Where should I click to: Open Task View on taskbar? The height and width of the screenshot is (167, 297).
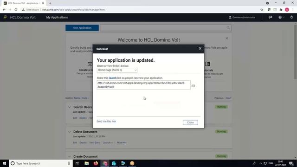[x=77, y=163]
